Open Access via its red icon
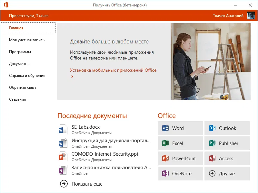This screenshot has height=193, width=258. click(x=227, y=158)
